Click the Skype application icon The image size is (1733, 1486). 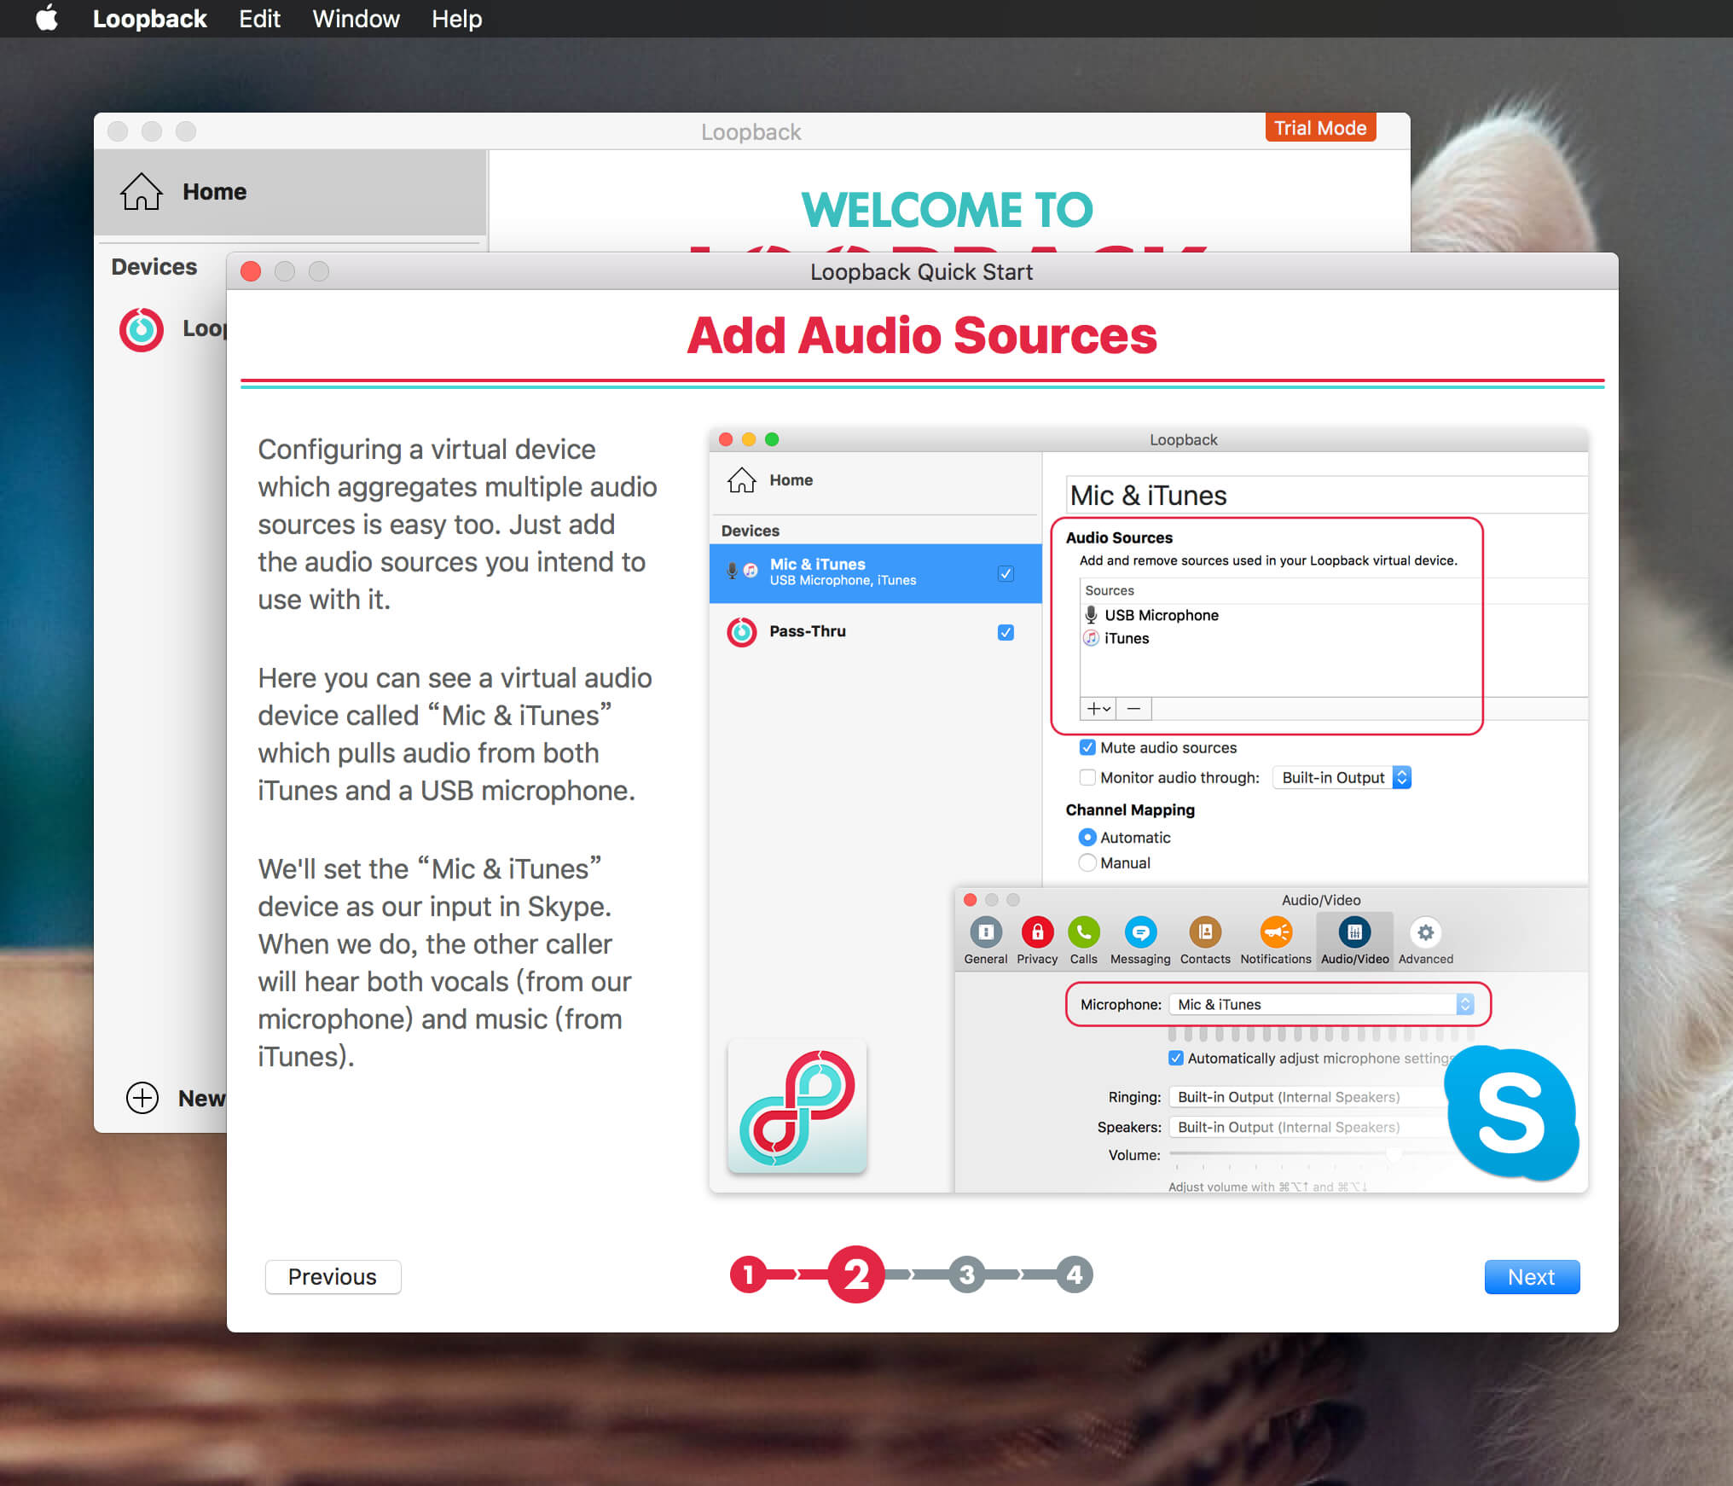[x=1512, y=1114]
